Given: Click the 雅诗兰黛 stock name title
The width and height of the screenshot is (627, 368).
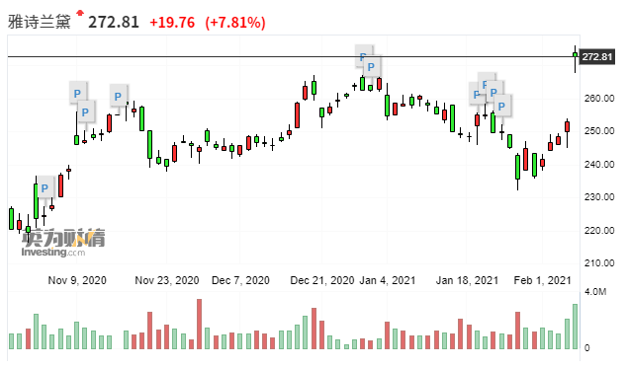Looking at the screenshot, I should [x=40, y=22].
